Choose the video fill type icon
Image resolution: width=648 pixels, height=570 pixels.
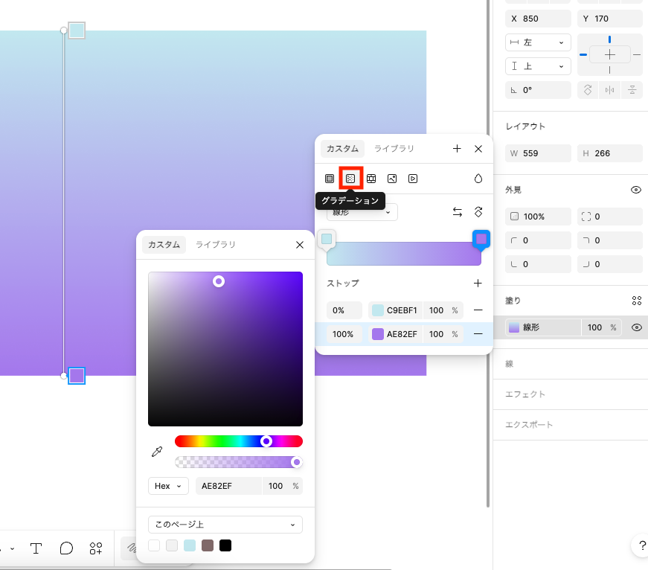(x=413, y=179)
